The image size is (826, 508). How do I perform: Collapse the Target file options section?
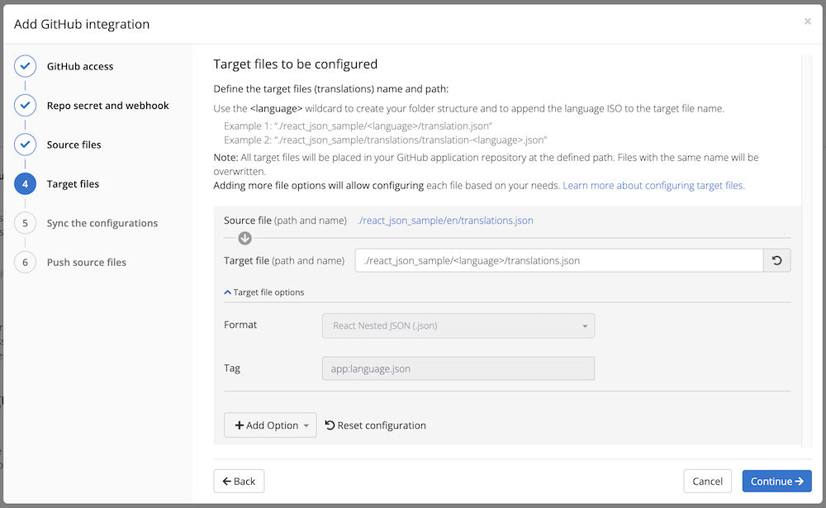coord(264,292)
